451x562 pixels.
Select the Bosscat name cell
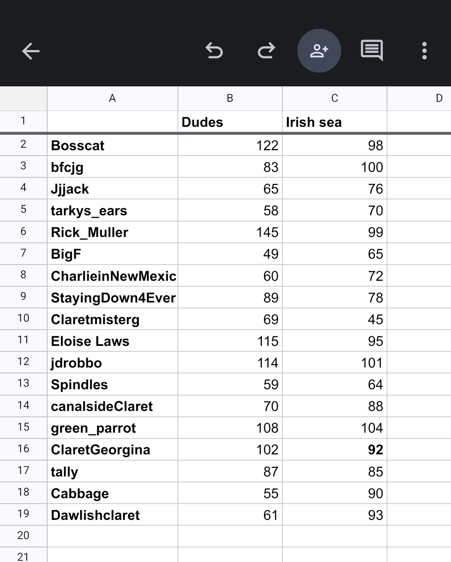[x=112, y=145]
